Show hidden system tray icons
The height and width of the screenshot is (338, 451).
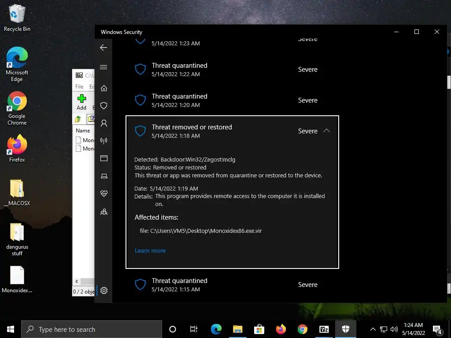(x=373, y=329)
